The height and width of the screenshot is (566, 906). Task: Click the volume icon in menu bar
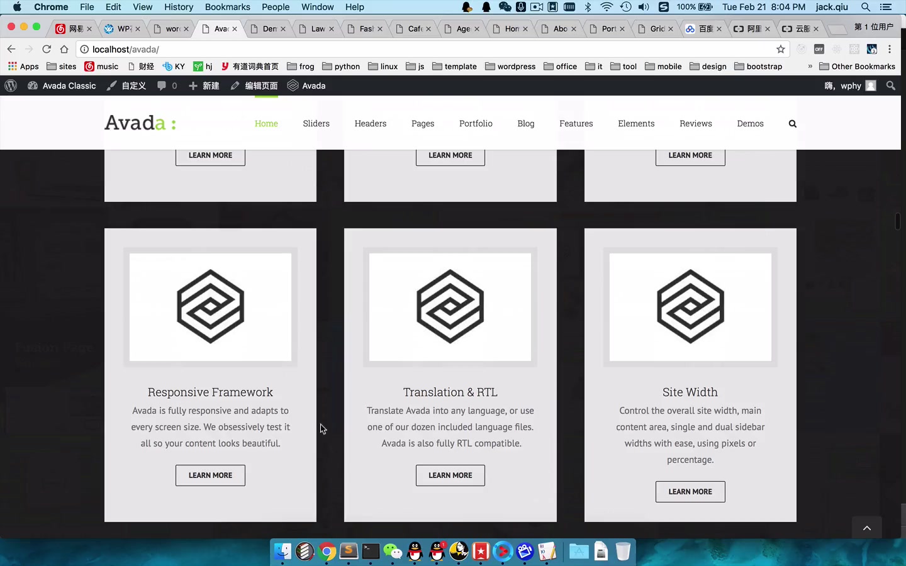point(644,7)
